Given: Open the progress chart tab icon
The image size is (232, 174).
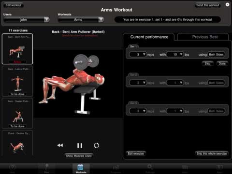Looking at the screenshot, I should [116, 168].
